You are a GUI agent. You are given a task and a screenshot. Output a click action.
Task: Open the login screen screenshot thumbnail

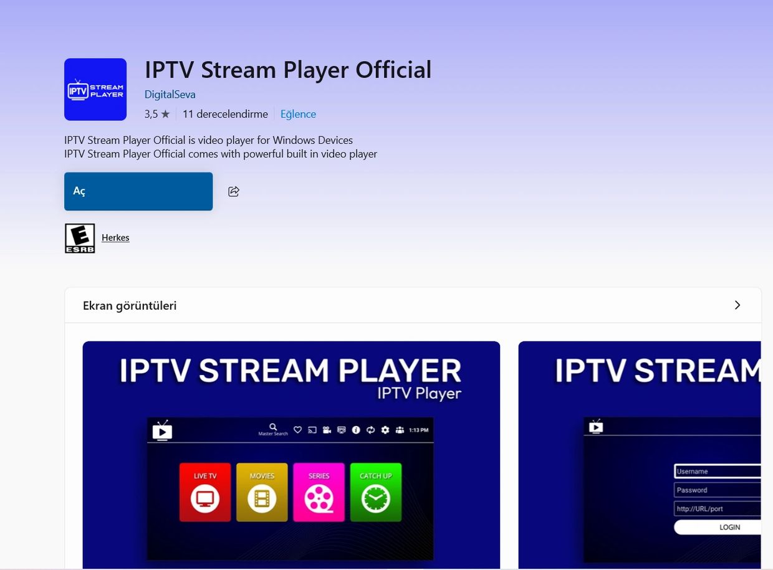[x=640, y=455]
